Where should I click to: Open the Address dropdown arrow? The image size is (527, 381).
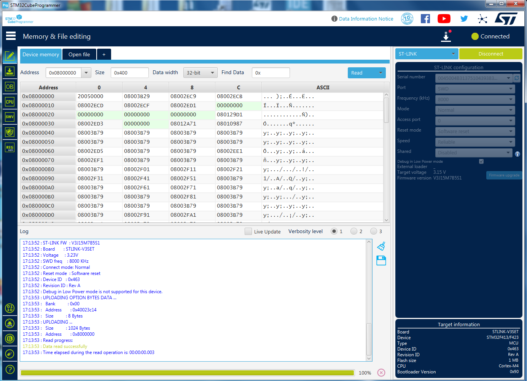(x=86, y=73)
